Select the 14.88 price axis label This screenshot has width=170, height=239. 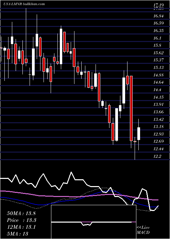pos(158,75)
